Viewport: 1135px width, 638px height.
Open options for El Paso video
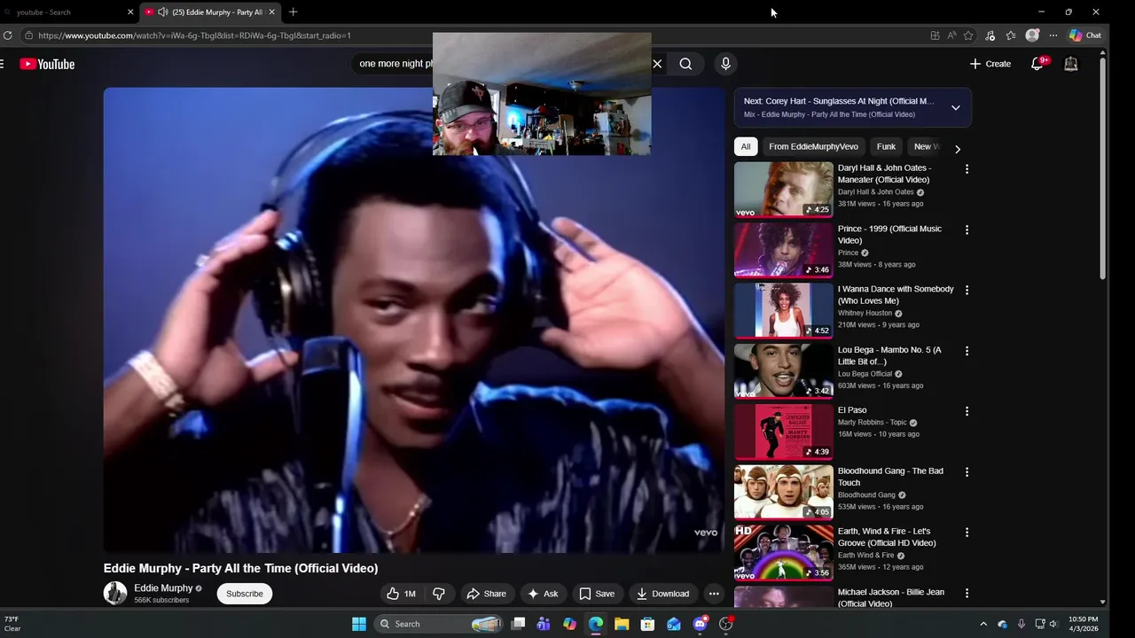click(967, 411)
